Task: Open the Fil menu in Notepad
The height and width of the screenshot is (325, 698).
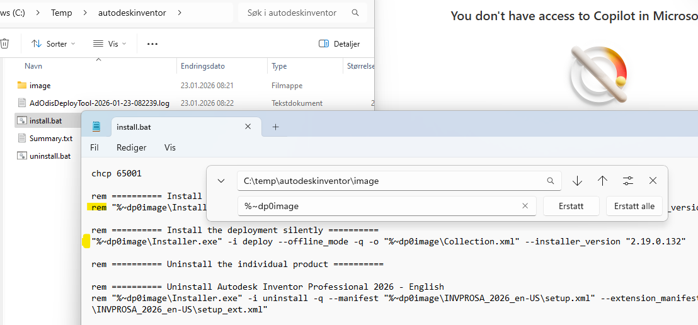Action: tap(94, 147)
